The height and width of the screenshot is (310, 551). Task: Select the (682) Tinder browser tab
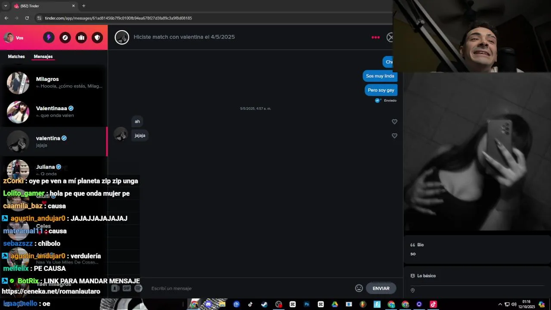(x=44, y=6)
